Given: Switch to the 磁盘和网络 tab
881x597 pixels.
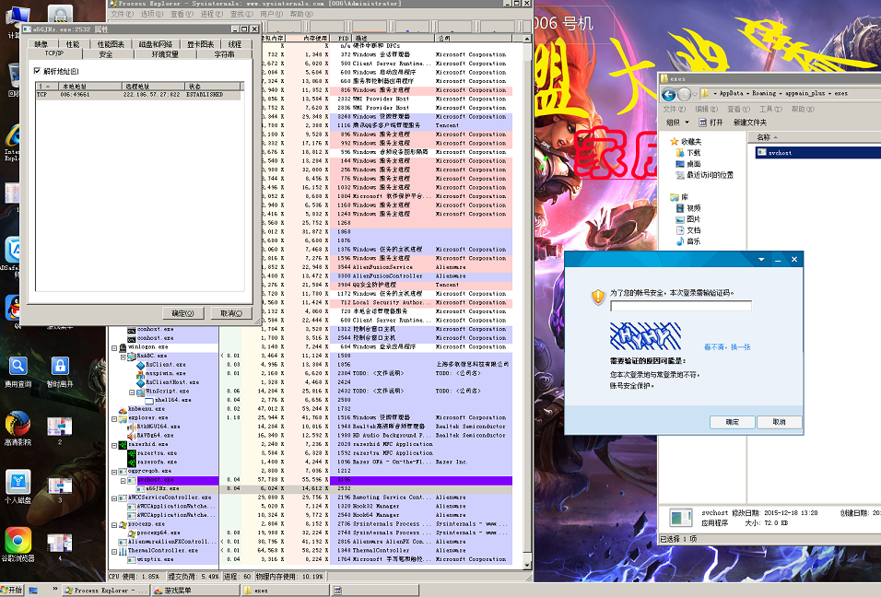Looking at the screenshot, I should coord(156,44).
